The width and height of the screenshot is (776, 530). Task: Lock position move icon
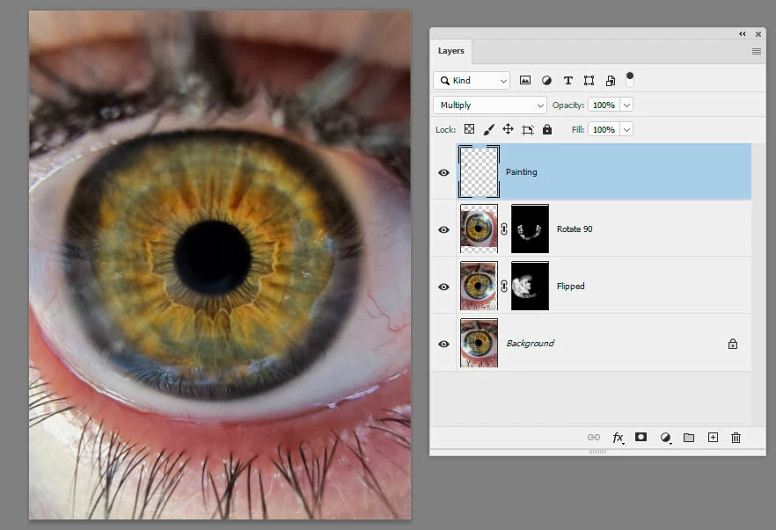click(x=508, y=129)
